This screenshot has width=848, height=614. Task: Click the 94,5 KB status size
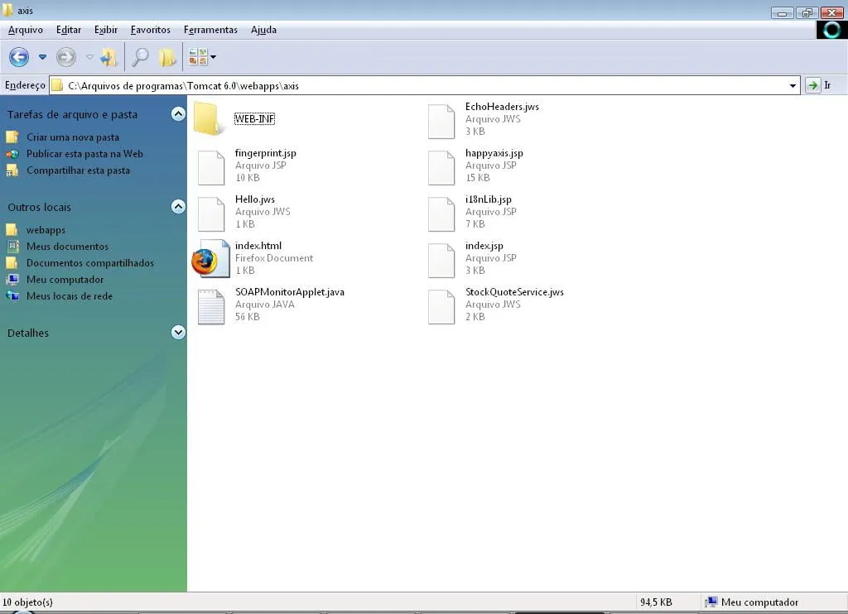(656, 602)
